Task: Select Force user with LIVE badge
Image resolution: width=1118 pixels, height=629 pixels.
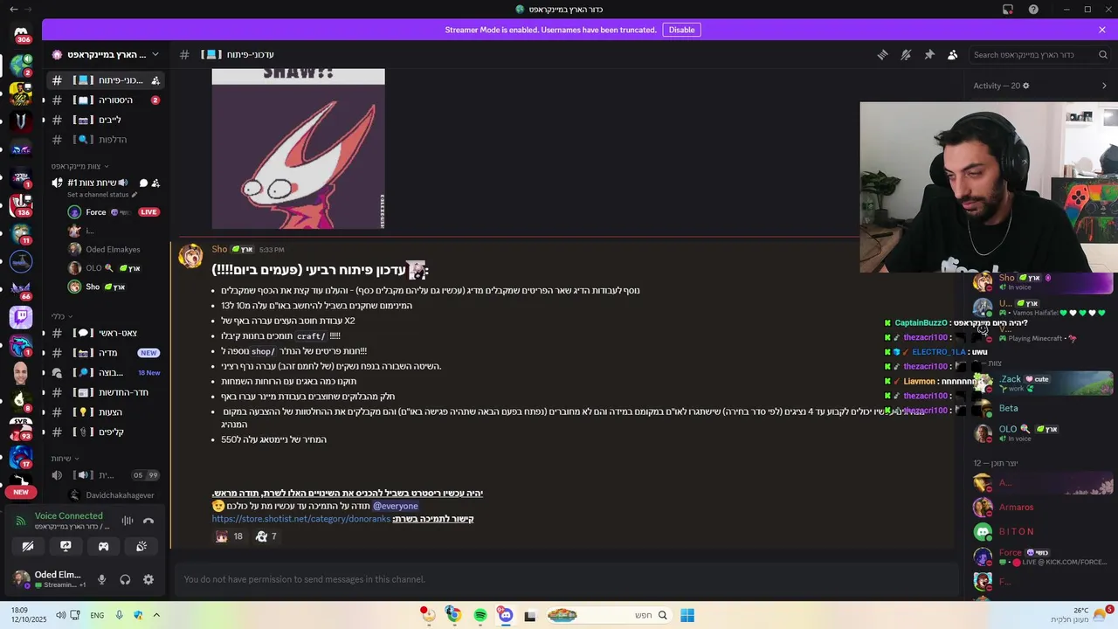Action: [x=113, y=212]
